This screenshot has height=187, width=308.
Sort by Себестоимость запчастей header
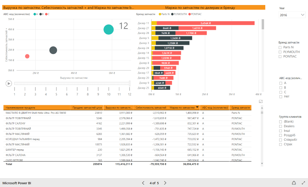[x=151, y=108]
